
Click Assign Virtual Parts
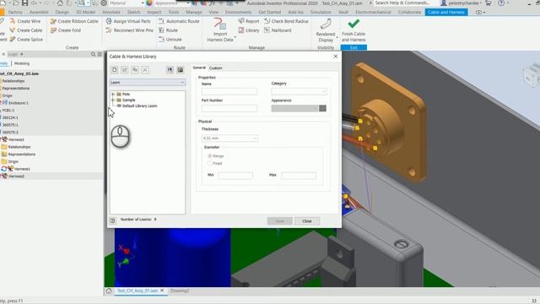point(128,21)
